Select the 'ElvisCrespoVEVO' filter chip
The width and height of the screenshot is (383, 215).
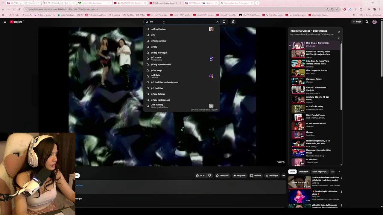[320, 172]
